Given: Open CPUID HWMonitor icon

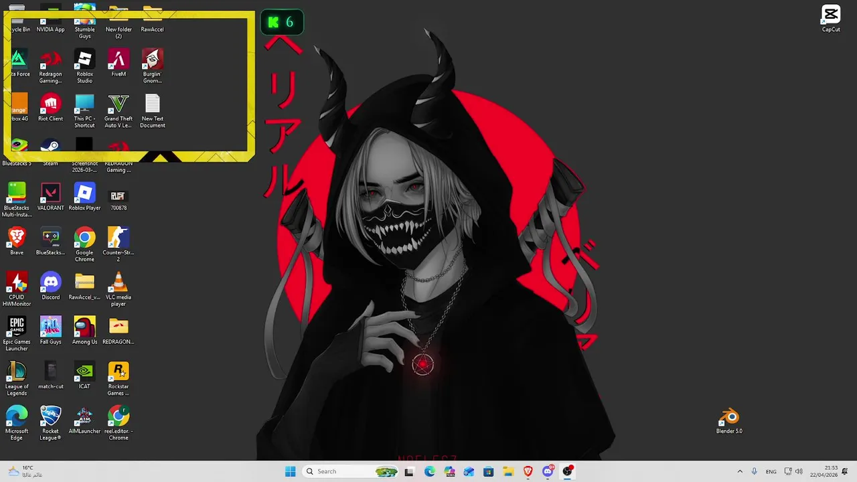Looking at the screenshot, I should pos(17,289).
